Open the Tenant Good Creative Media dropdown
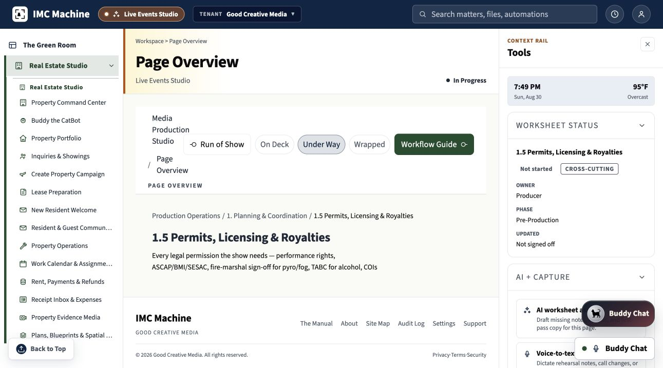663x368 pixels. coord(247,14)
